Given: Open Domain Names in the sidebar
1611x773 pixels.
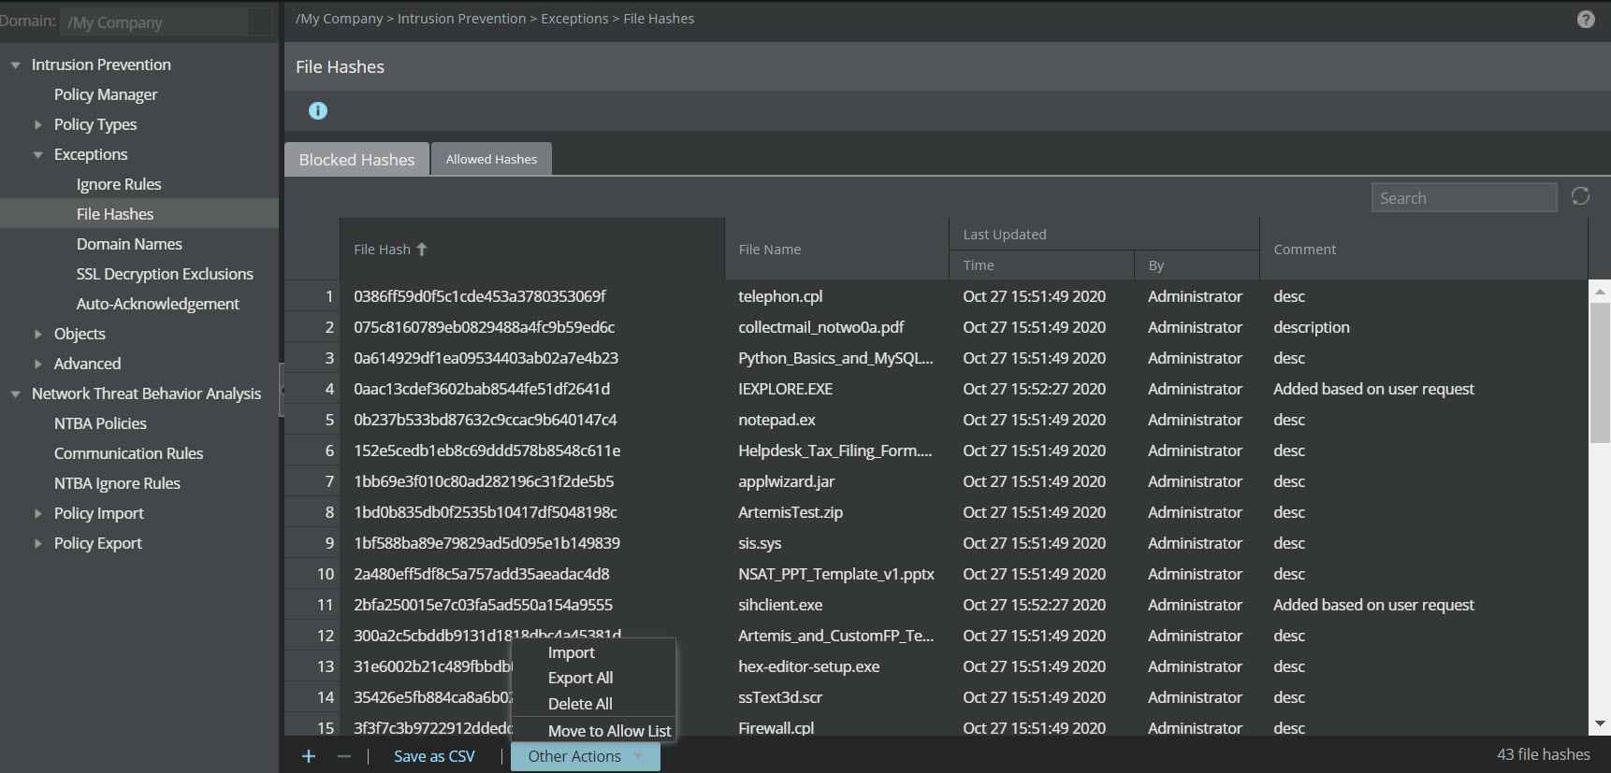Looking at the screenshot, I should tap(129, 244).
